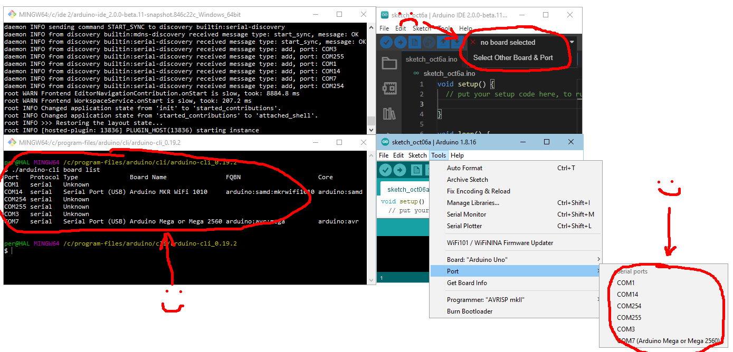Image resolution: width=733 pixels, height=352 pixels.
Task: Click Arduino MKR WiFi 1010 row in terminal
Action: tap(183, 192)
